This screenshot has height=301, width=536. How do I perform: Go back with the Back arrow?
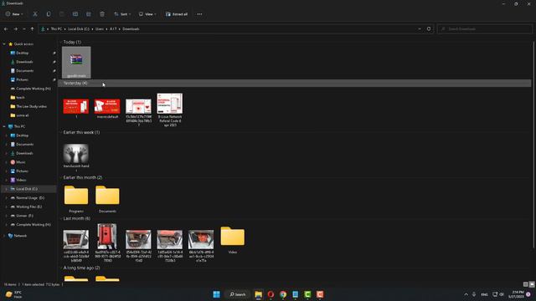pyautogui.click(x=6, y=29)
